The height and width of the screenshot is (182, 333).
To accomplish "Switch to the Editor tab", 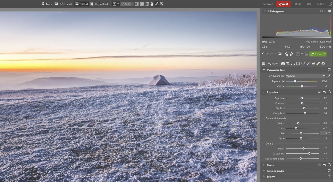I will click(297, 4).
